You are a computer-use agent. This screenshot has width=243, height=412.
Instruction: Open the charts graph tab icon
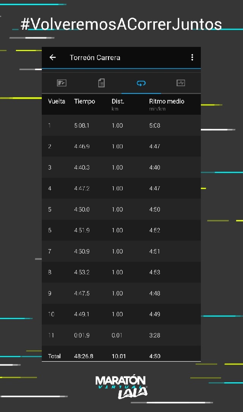point(181,83)
